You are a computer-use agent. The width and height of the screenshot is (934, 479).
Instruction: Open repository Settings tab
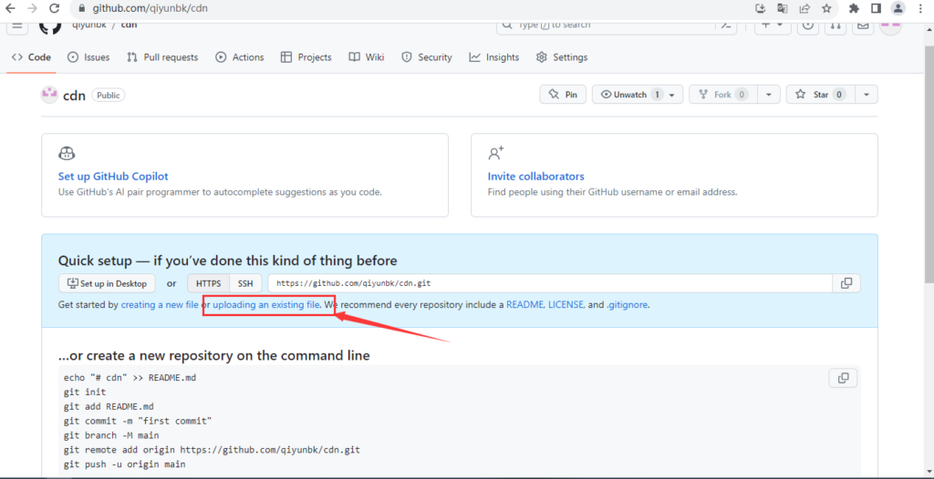562,57
